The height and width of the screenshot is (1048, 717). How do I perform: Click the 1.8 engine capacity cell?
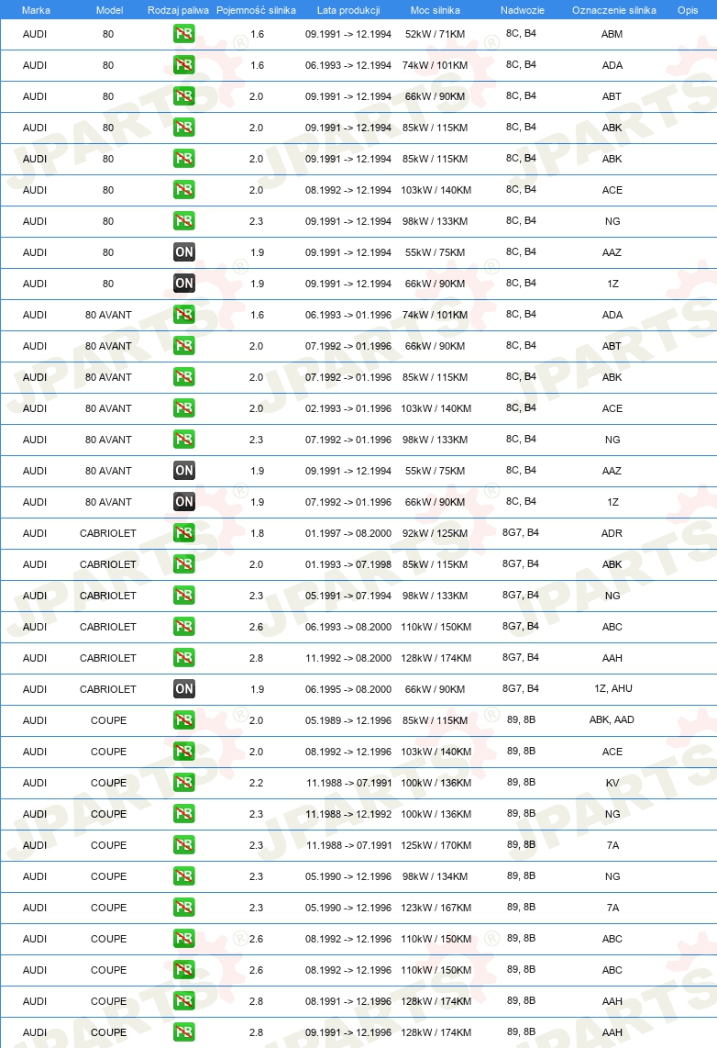(257, 533)
